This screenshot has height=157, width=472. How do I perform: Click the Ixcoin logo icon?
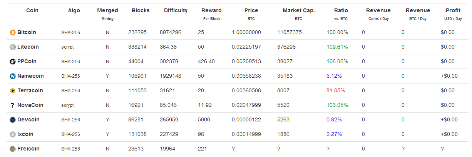tap(12, 134)
